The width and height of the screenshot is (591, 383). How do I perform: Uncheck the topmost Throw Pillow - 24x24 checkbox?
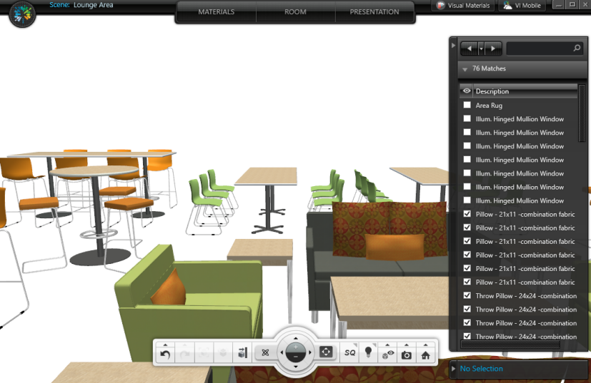(467, 295)
